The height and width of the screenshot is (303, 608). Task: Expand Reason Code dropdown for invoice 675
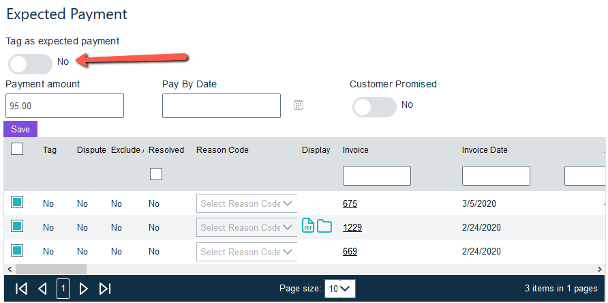click(247, 203)
